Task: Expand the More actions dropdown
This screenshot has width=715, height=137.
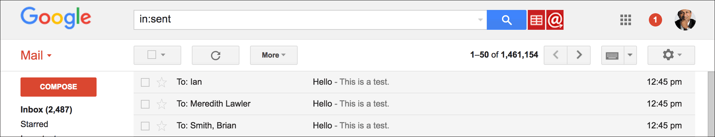Action: coord(273,55)
